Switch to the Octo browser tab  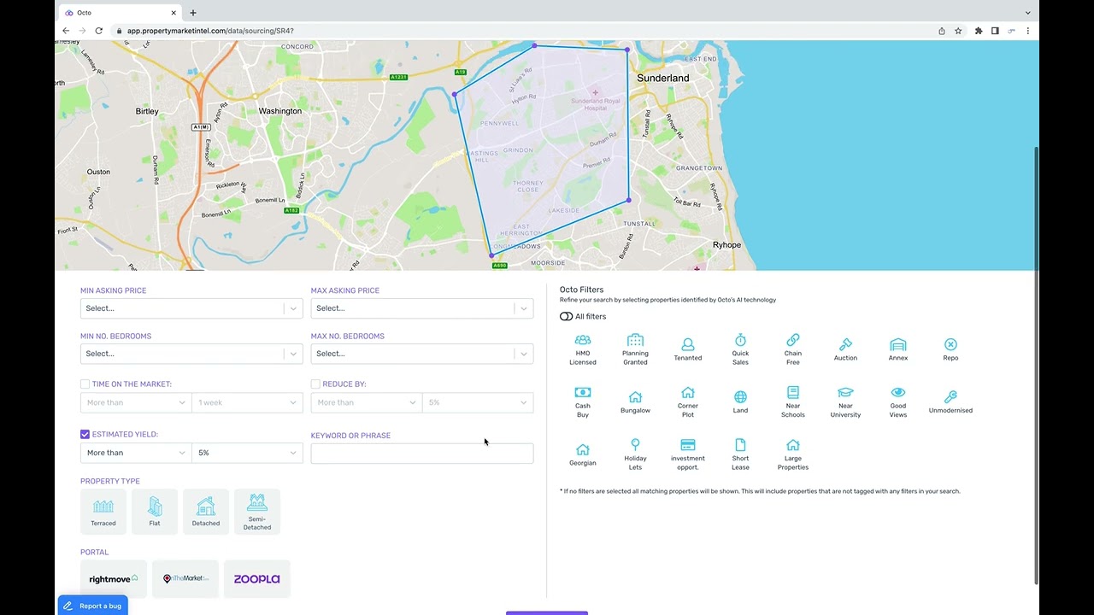click(116, 13)
